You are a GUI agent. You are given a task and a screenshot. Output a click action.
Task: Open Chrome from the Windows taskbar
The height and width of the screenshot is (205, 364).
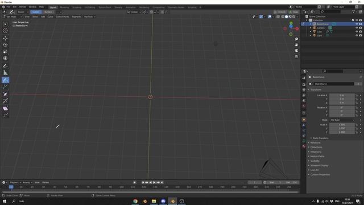pyautogui.click(x=135, y=201)
